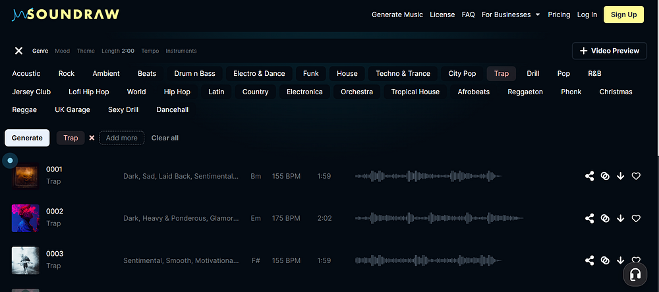The height and width of the screenshot is (292, 659).
Task: Select the Christmas genre
Action: pos(616,92)
